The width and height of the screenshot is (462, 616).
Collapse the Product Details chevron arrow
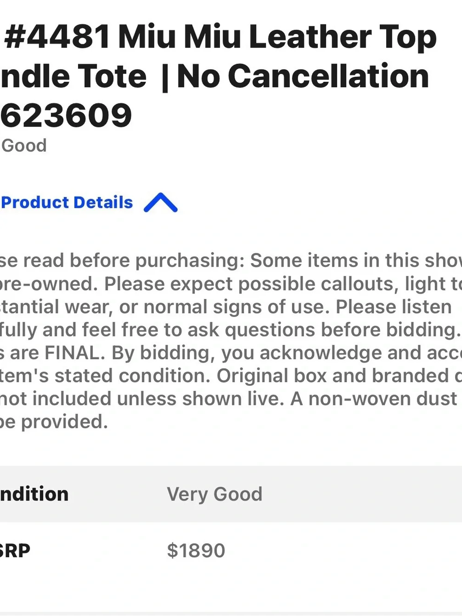(x=160, y=202)
